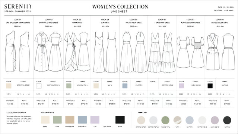Click the halter neck dress sketch with keyhole back
Image resolution: width=238 pixels, height=134 pixels.
140,52
